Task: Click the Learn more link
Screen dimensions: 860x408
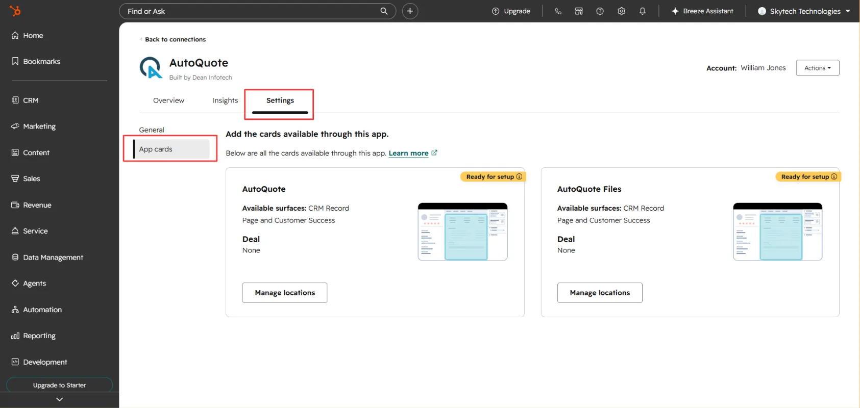Action: click(x=408, y=153)
